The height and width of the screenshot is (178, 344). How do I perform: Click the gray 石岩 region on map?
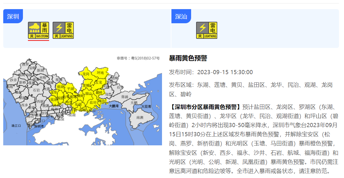coord(36,90)
